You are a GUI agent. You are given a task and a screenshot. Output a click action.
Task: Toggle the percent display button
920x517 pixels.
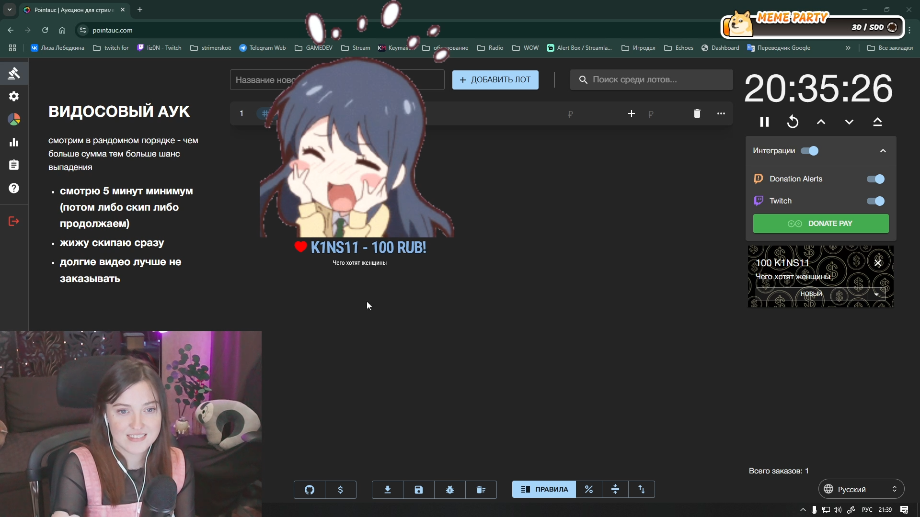[x=589, y=489]
